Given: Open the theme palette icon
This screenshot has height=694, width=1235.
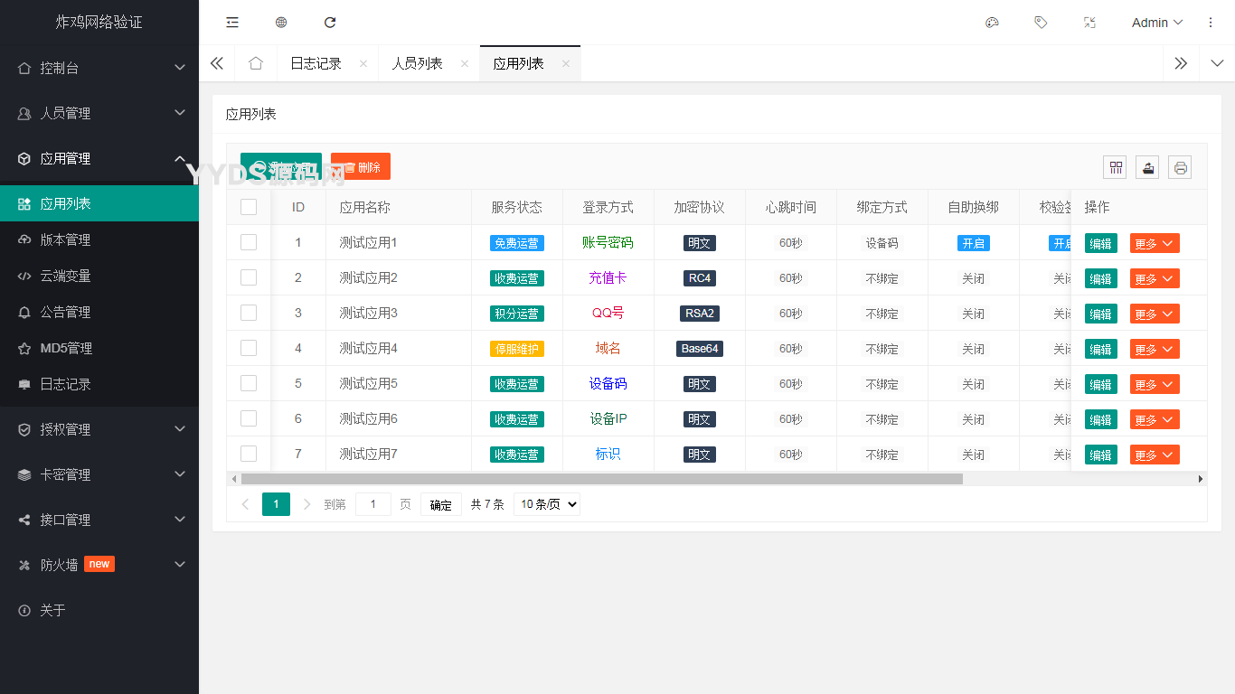Looking at the screenshot, I should click(992, 23).
